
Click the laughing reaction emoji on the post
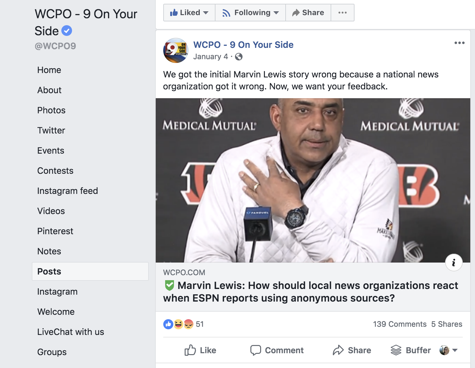[178, 324]
